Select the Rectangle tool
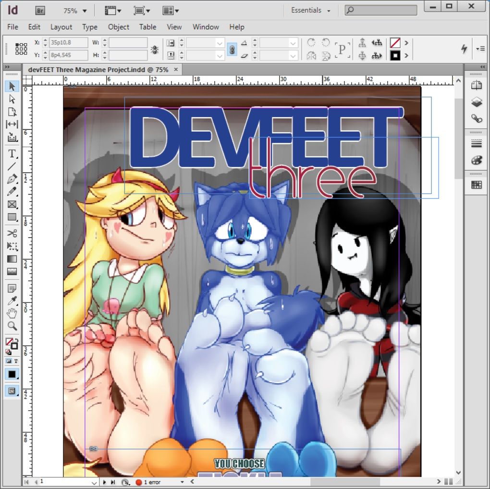Screen dimensions: 490x489 tap(12, 217)
